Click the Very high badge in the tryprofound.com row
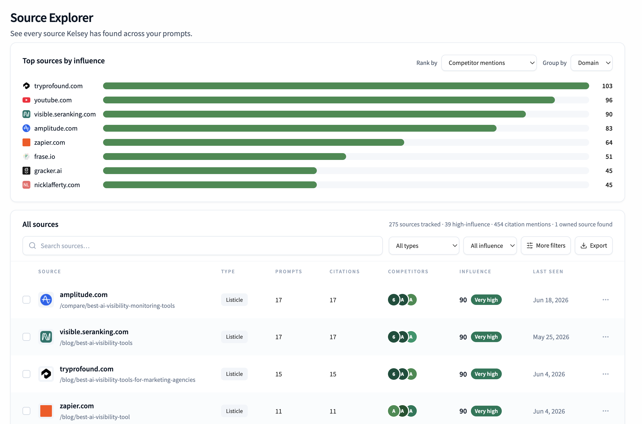The image size is (642, 424). [486, 374]
